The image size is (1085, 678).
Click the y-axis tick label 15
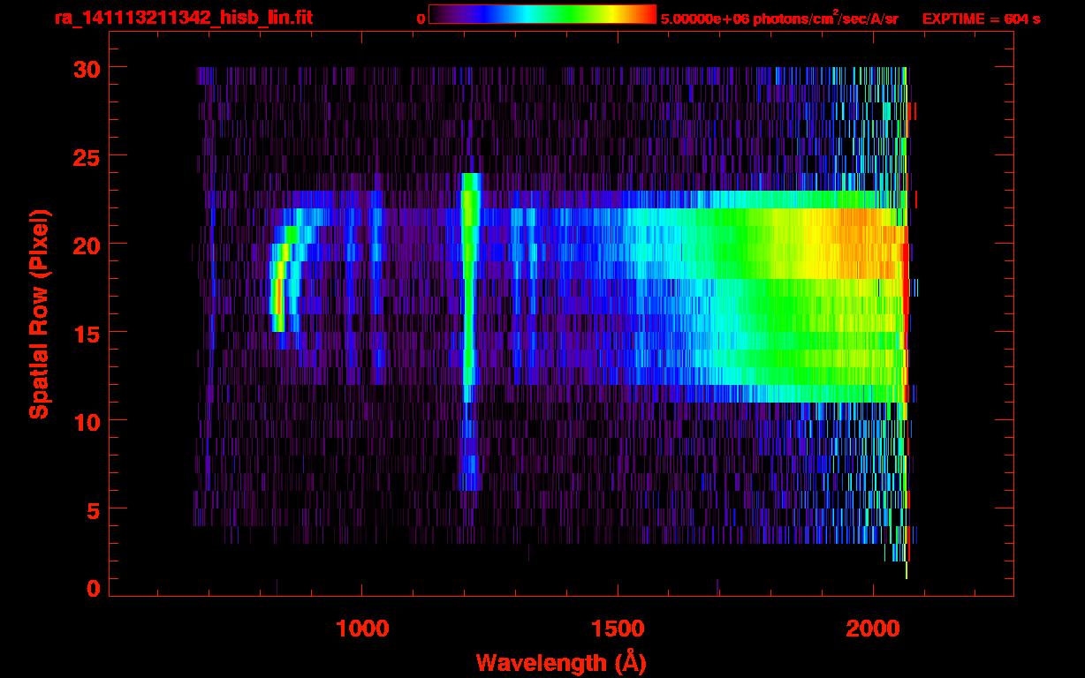pyautogui.click(x=87, y=333)
